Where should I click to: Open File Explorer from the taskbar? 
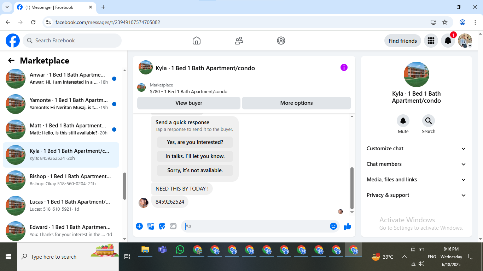click(145, 250)
